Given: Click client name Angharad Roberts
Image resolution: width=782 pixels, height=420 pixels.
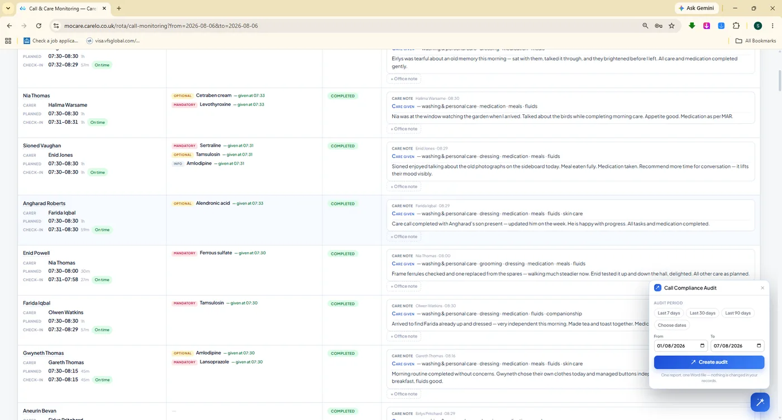Looking at the screenshot, I should (x=44, y=203).
